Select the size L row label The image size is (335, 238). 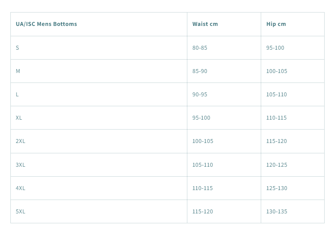click(x=17, y=94)
